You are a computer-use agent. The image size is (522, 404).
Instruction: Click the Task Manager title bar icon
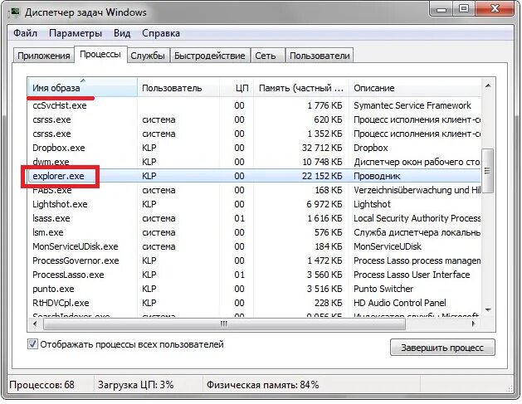point(14,12)
